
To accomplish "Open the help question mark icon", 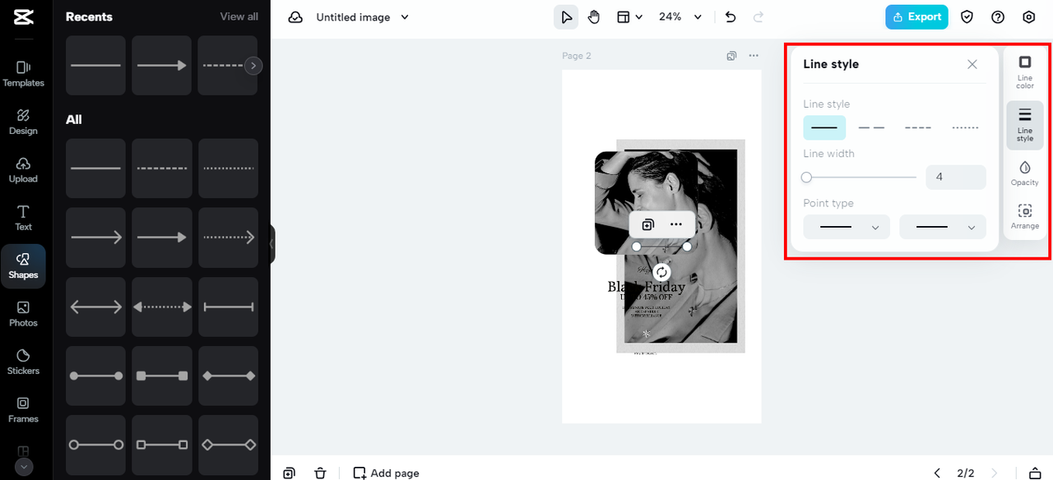I will pyautogui.click(x=998, y=16).
